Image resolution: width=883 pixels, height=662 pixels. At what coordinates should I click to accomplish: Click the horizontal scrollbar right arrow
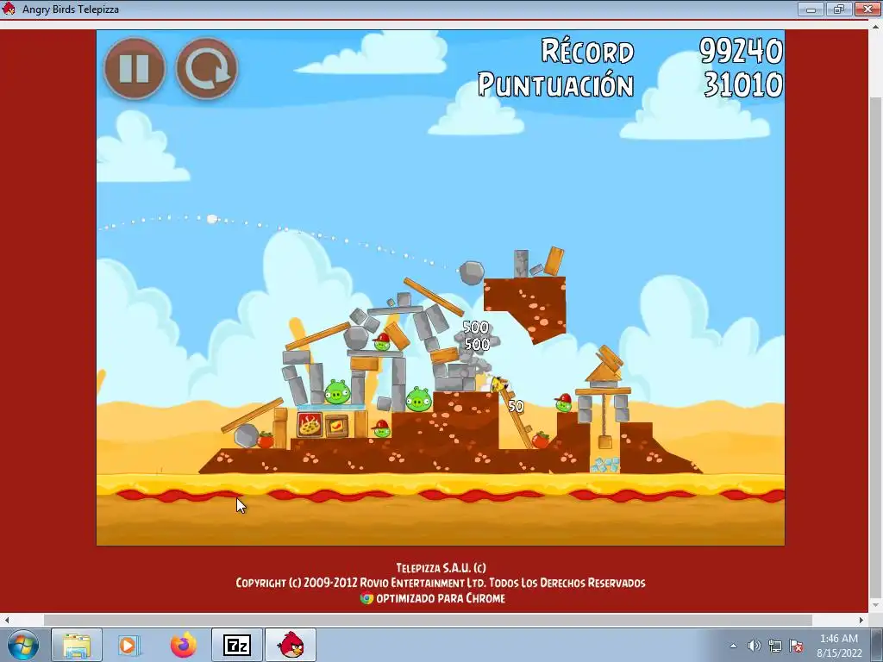861,620
